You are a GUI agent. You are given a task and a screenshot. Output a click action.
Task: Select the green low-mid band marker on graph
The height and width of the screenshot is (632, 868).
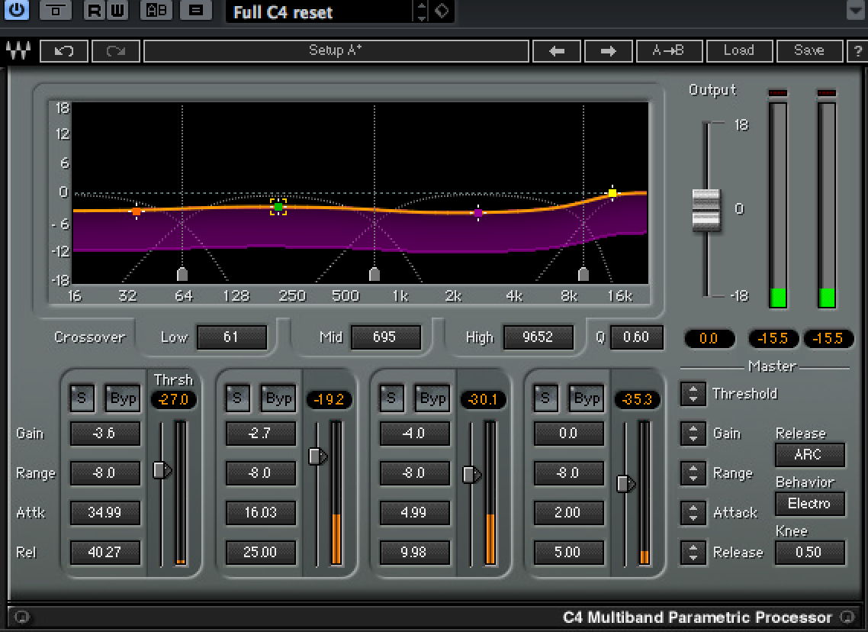click(278, 207)
